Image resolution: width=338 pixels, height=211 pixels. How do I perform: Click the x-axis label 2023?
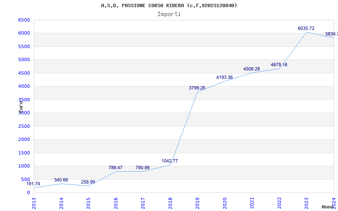307,203
